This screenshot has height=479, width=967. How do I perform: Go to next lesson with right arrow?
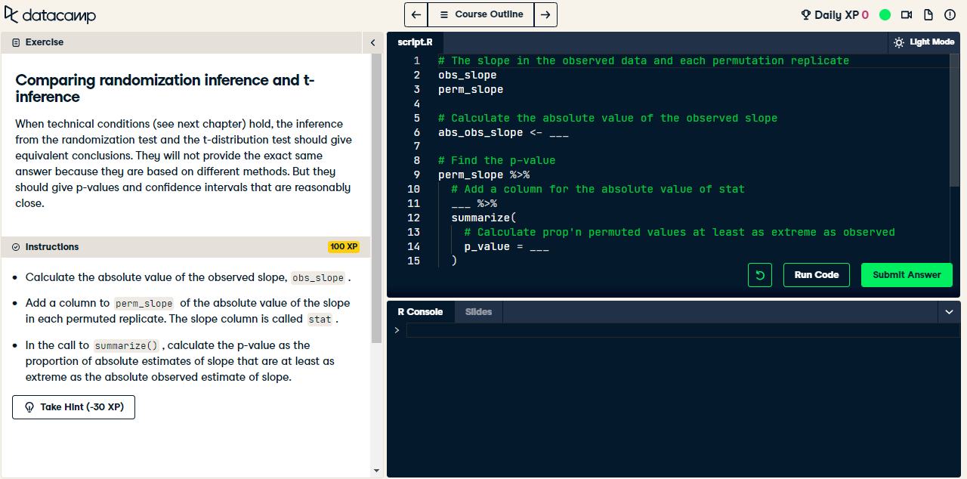point(545,14)
